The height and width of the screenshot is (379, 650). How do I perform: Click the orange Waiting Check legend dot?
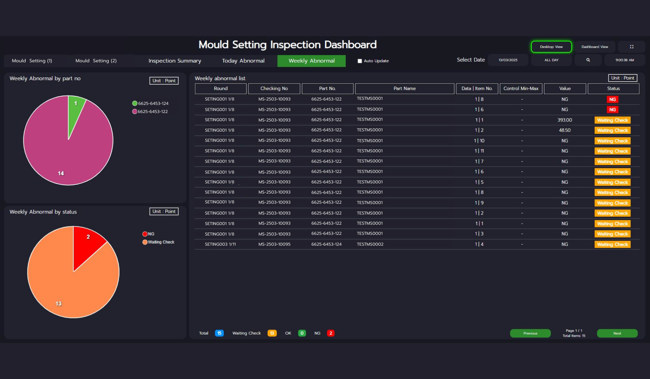coord(145,242)
